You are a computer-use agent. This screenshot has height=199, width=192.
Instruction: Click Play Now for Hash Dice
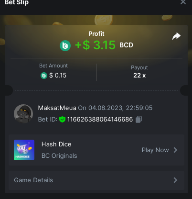155,150
